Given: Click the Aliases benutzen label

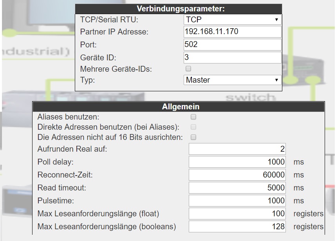Looking at the screenshot, I should click(69, 117).
